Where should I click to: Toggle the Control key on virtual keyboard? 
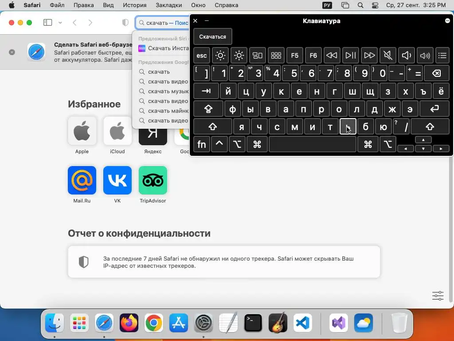[219, 144]
